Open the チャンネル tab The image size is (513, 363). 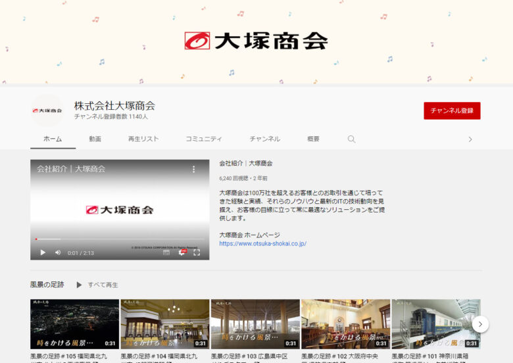click(265, 139)
